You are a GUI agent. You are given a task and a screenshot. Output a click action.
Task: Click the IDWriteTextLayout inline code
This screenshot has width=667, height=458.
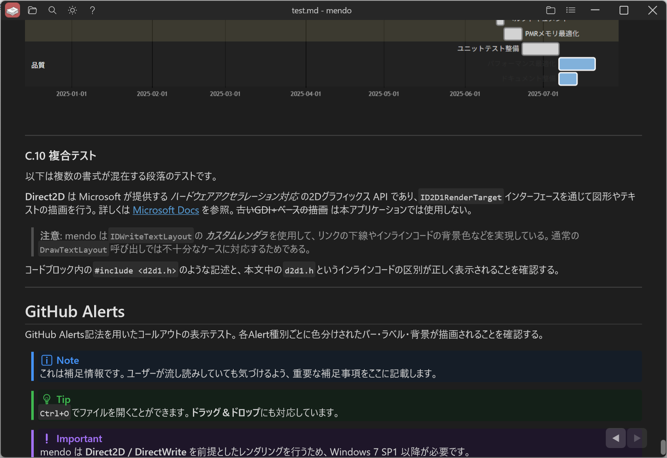pyautogui.click(x=151, y=236)
